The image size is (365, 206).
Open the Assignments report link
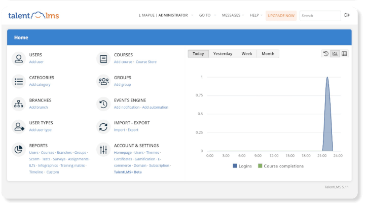(78, 159)
